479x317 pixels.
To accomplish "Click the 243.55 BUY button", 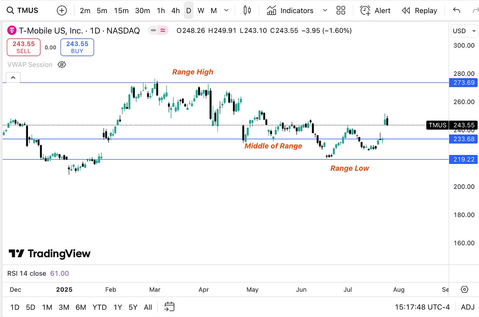I will point(77,47).
